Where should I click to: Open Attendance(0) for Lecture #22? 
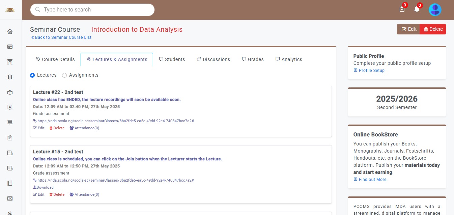[84, 128]
